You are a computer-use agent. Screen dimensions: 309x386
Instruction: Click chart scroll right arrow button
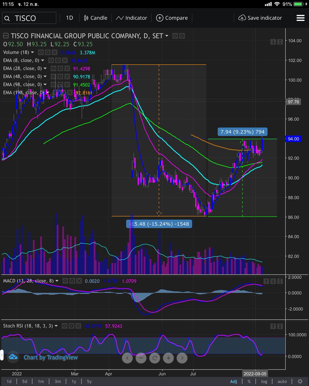182,357
